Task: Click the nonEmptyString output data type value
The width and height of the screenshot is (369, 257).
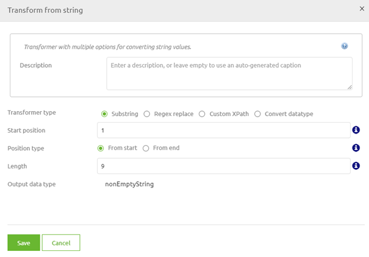Action: (x=129, y=184)
